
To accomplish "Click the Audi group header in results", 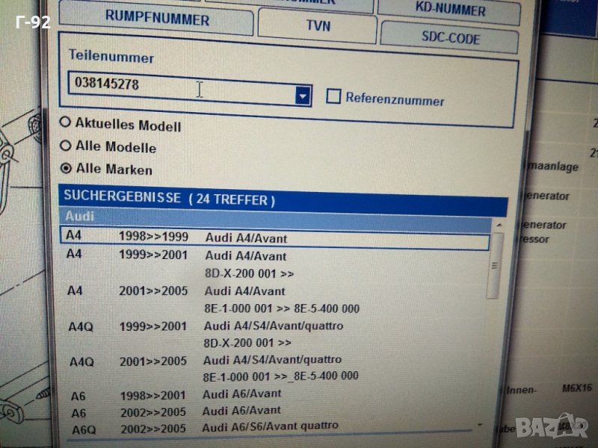I will click(277, 217).
